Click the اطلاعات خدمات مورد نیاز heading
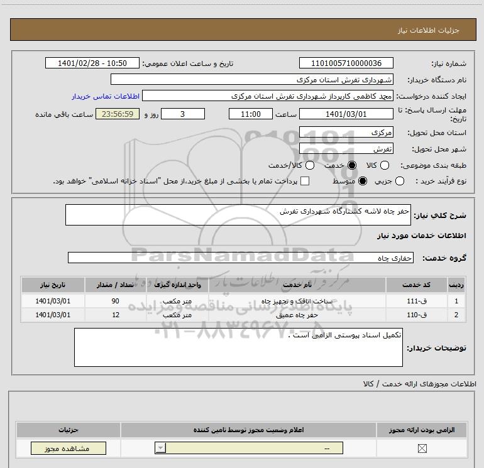 tap(421, 236)
